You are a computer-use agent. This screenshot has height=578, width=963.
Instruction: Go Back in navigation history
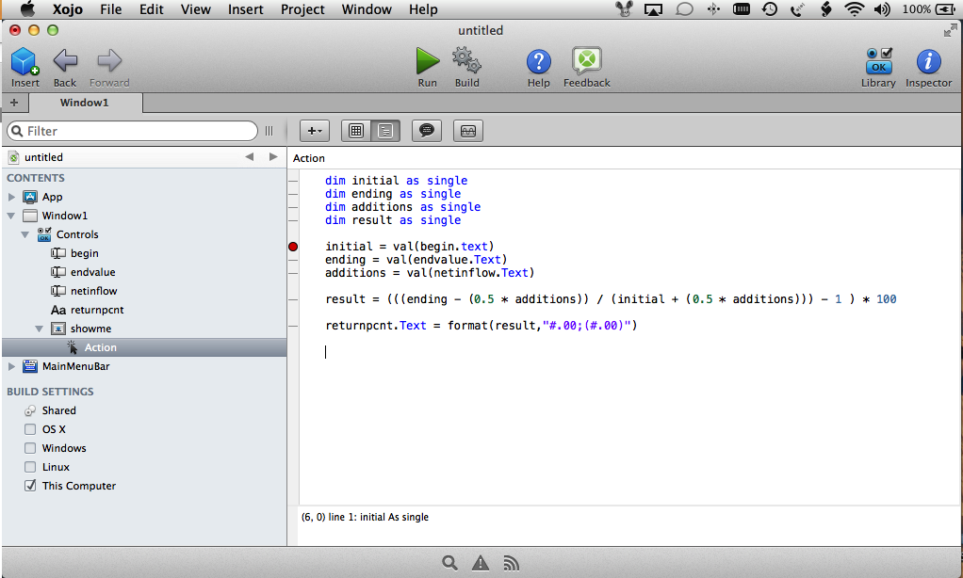[64, 61]
